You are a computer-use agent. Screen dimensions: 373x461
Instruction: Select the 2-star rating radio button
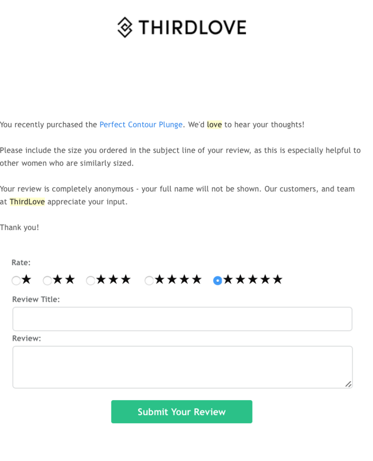click(x=47, y=280)
